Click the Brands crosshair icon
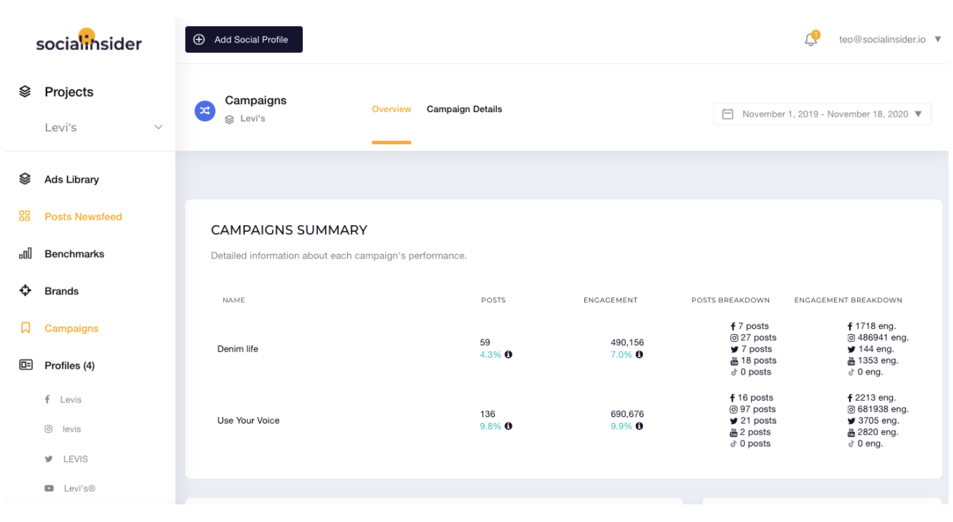 [x=25, y=290]
